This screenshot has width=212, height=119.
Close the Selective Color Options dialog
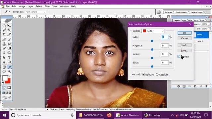coord(190,24)
